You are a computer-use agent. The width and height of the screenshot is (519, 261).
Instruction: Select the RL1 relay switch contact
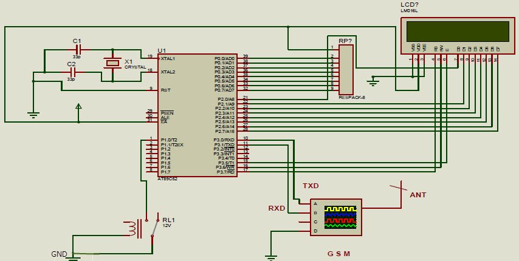pyautogui.click(x=154, y=227)
